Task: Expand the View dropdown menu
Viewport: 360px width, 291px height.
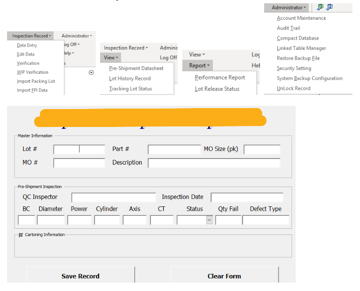Action: point(111,57)
